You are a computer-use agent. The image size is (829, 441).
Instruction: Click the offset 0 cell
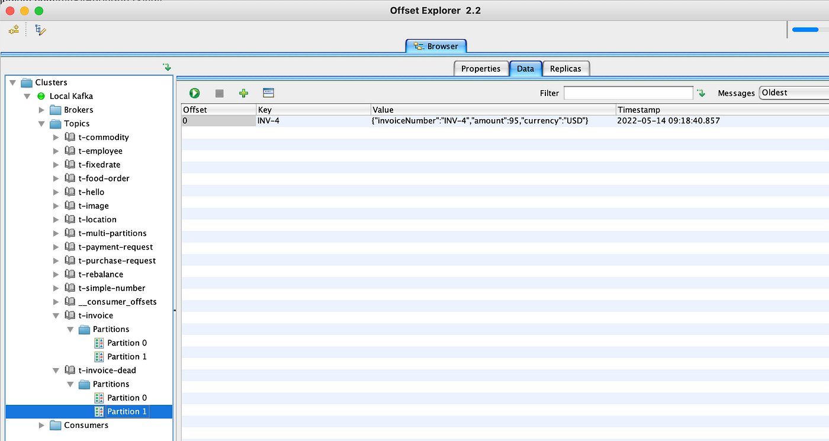coord(219,121)
